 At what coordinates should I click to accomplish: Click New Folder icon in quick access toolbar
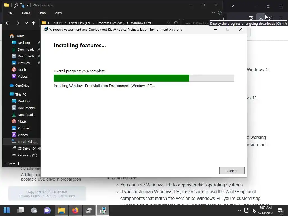(22, 5)
